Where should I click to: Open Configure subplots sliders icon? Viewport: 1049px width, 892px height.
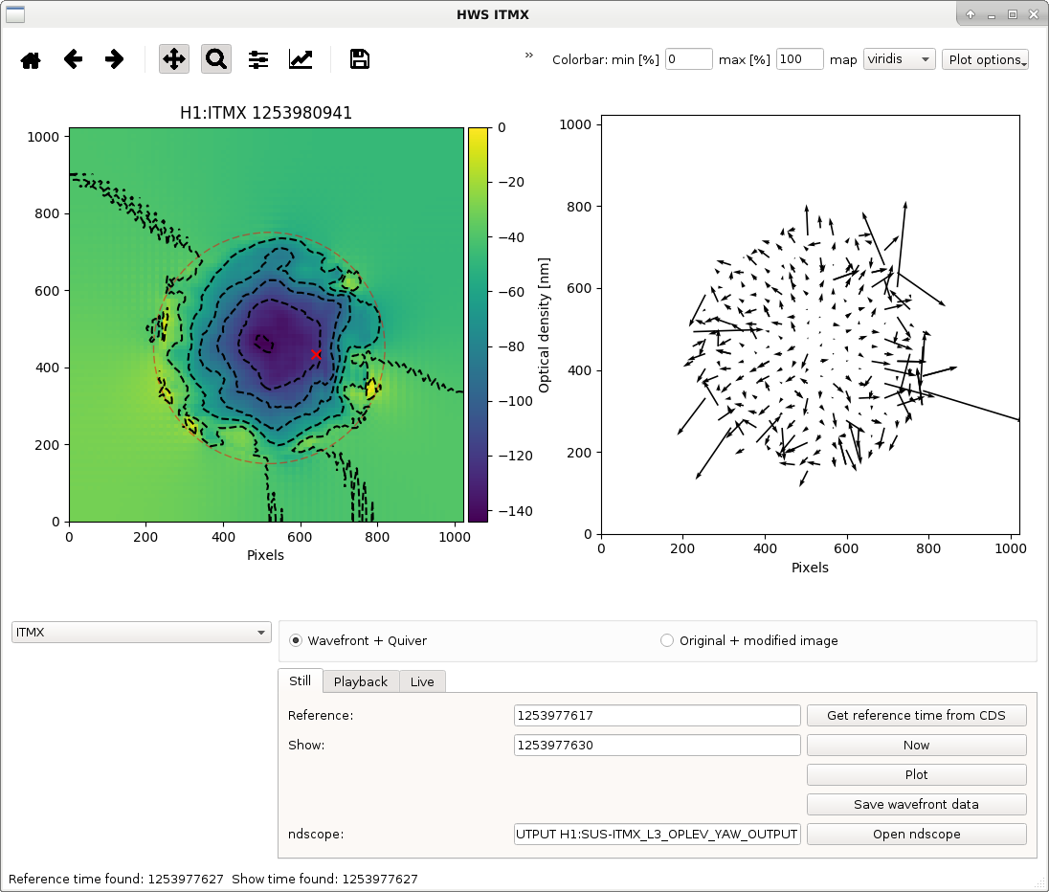tap(258, 59)
